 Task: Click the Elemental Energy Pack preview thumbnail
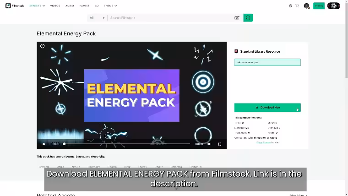point(132,95)
